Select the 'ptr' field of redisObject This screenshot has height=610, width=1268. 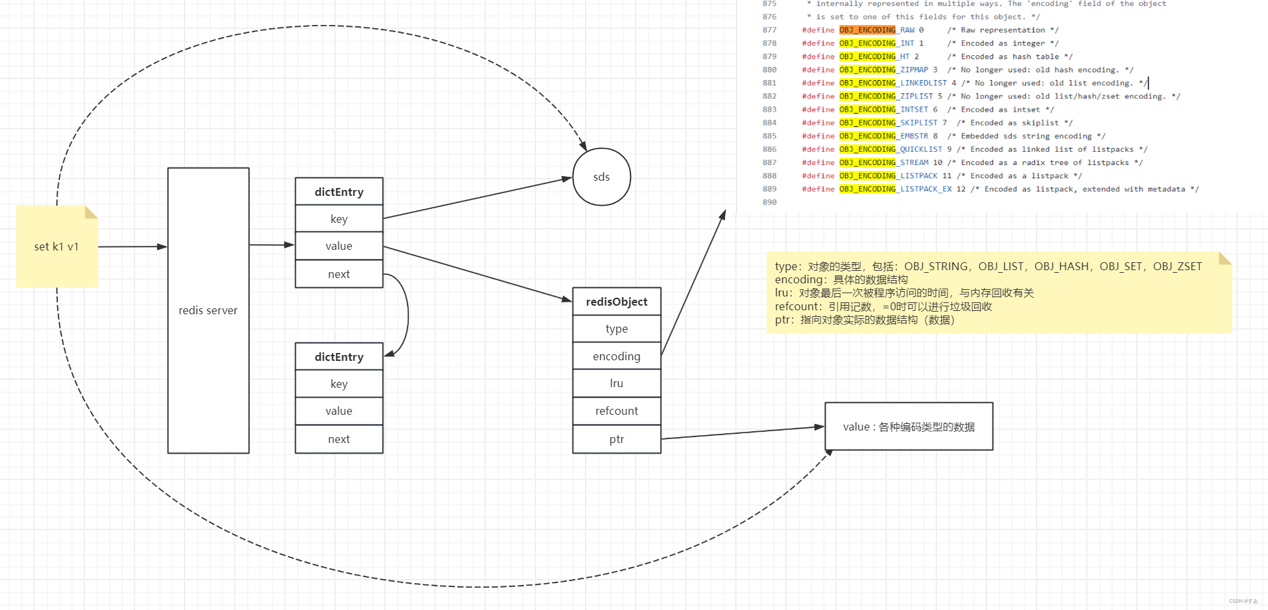[x=616, y=438]
